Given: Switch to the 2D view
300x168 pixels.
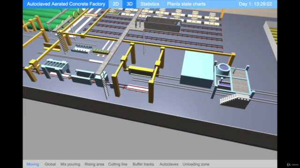Looking at the screenshot, I should coord(116,4).
